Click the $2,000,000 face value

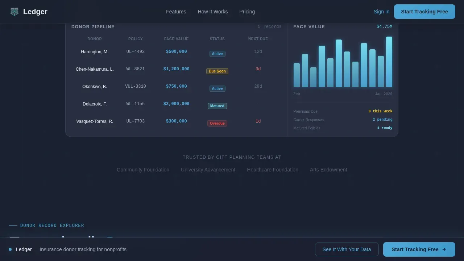click(x=177, y=104)
